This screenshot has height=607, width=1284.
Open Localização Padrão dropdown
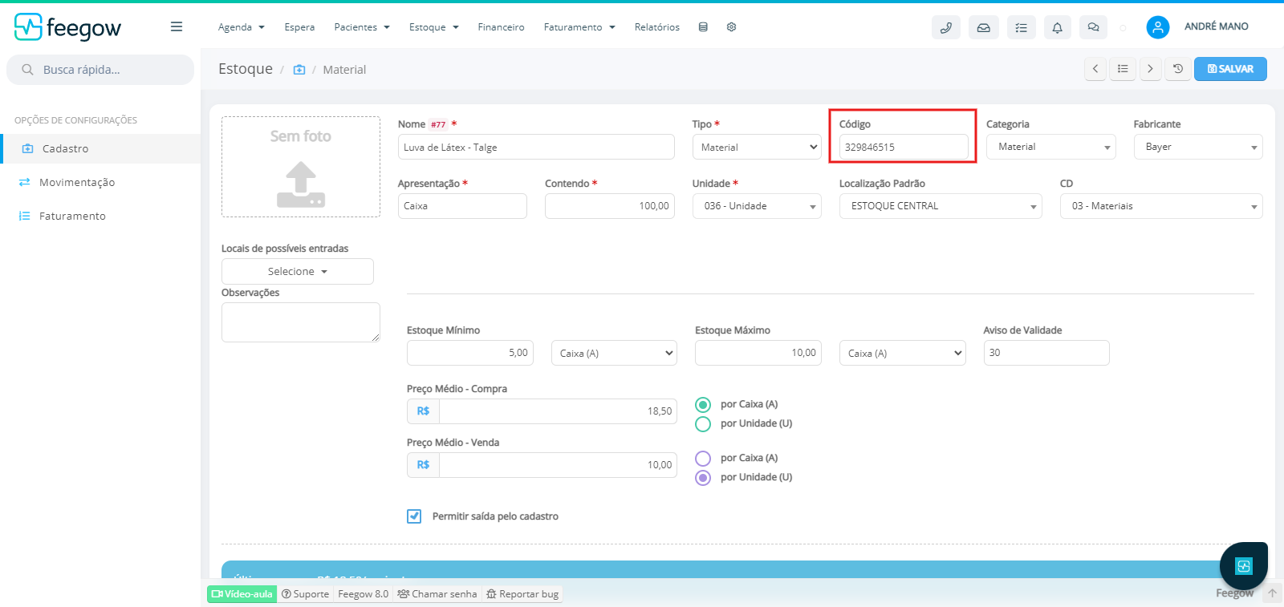[941, 206]
